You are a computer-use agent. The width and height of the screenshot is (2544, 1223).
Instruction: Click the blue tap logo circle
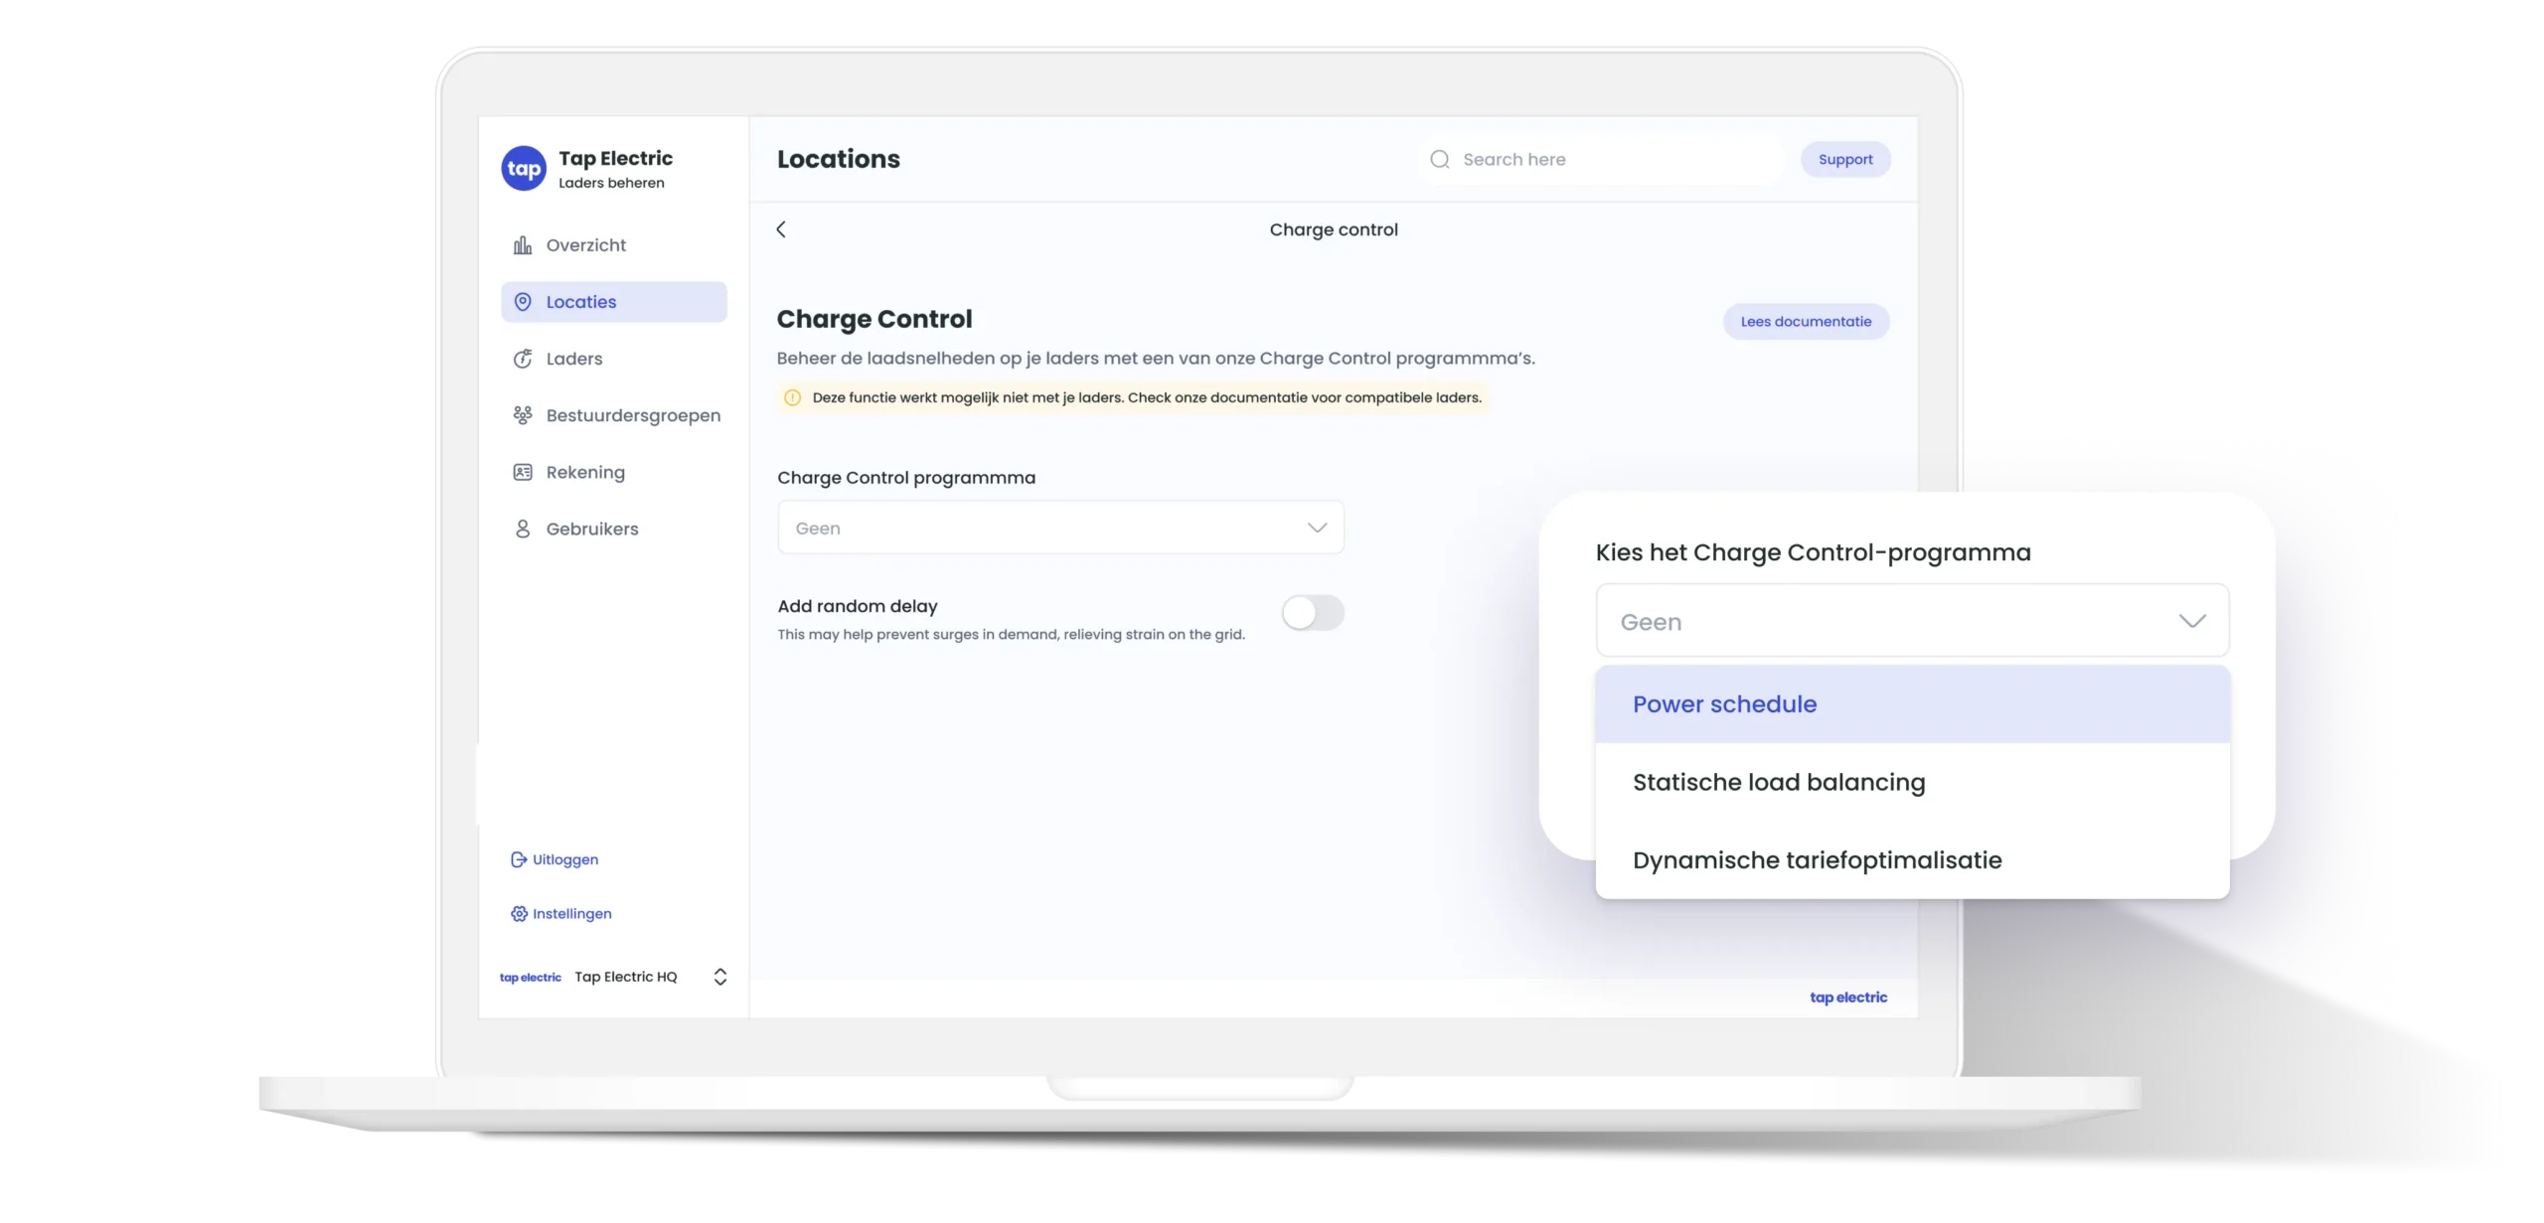pos(524,169)
